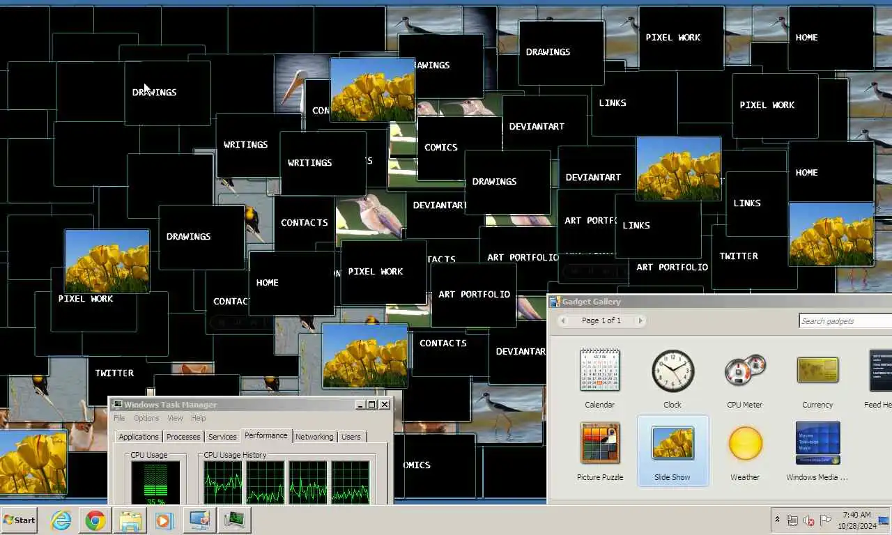
Task: Show hidden tray icons arrow
Action: (777, 520)
